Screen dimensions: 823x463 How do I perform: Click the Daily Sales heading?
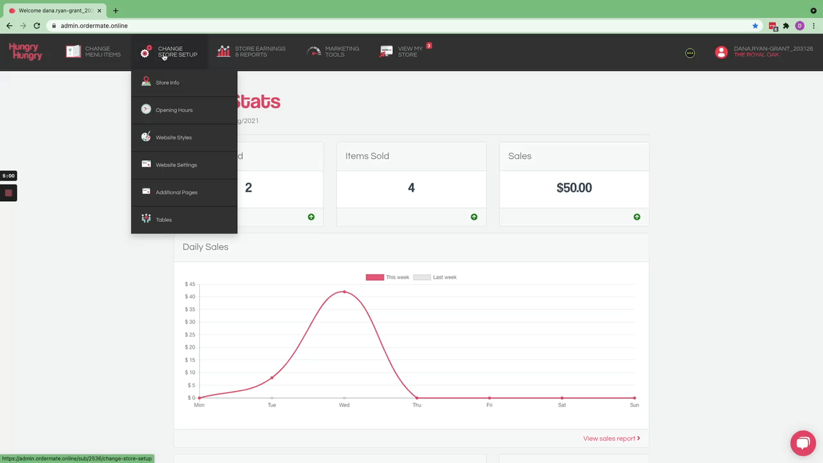(205, 247)
